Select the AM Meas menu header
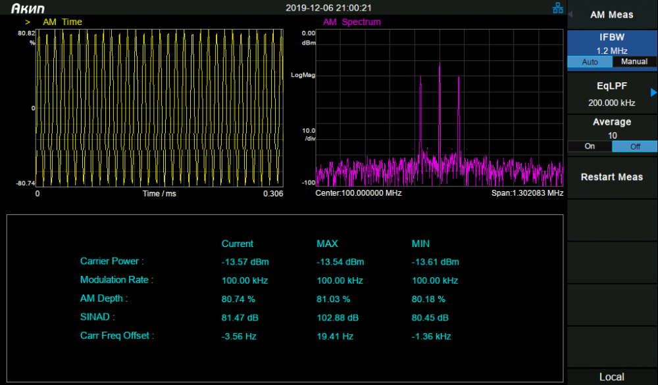The height and width of the screenshot is (385, 658). tap(612, 14)
